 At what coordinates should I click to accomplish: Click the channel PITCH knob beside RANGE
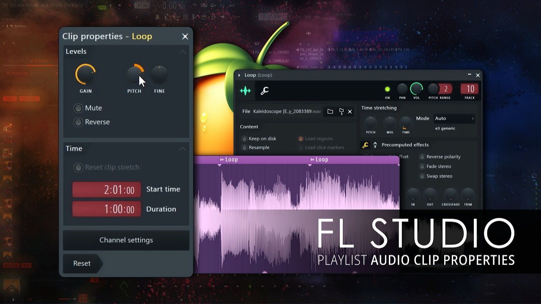pos(433,89)
